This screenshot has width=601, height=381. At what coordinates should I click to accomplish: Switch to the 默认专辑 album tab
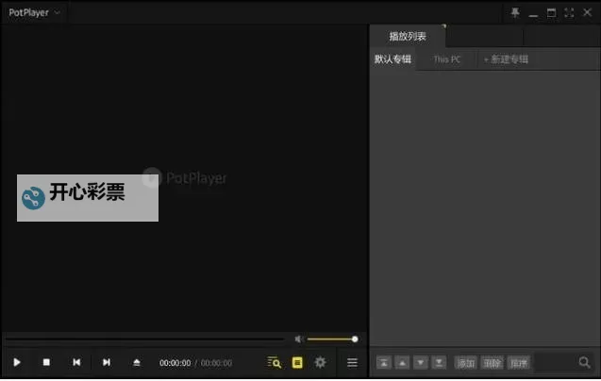point(392,59)
